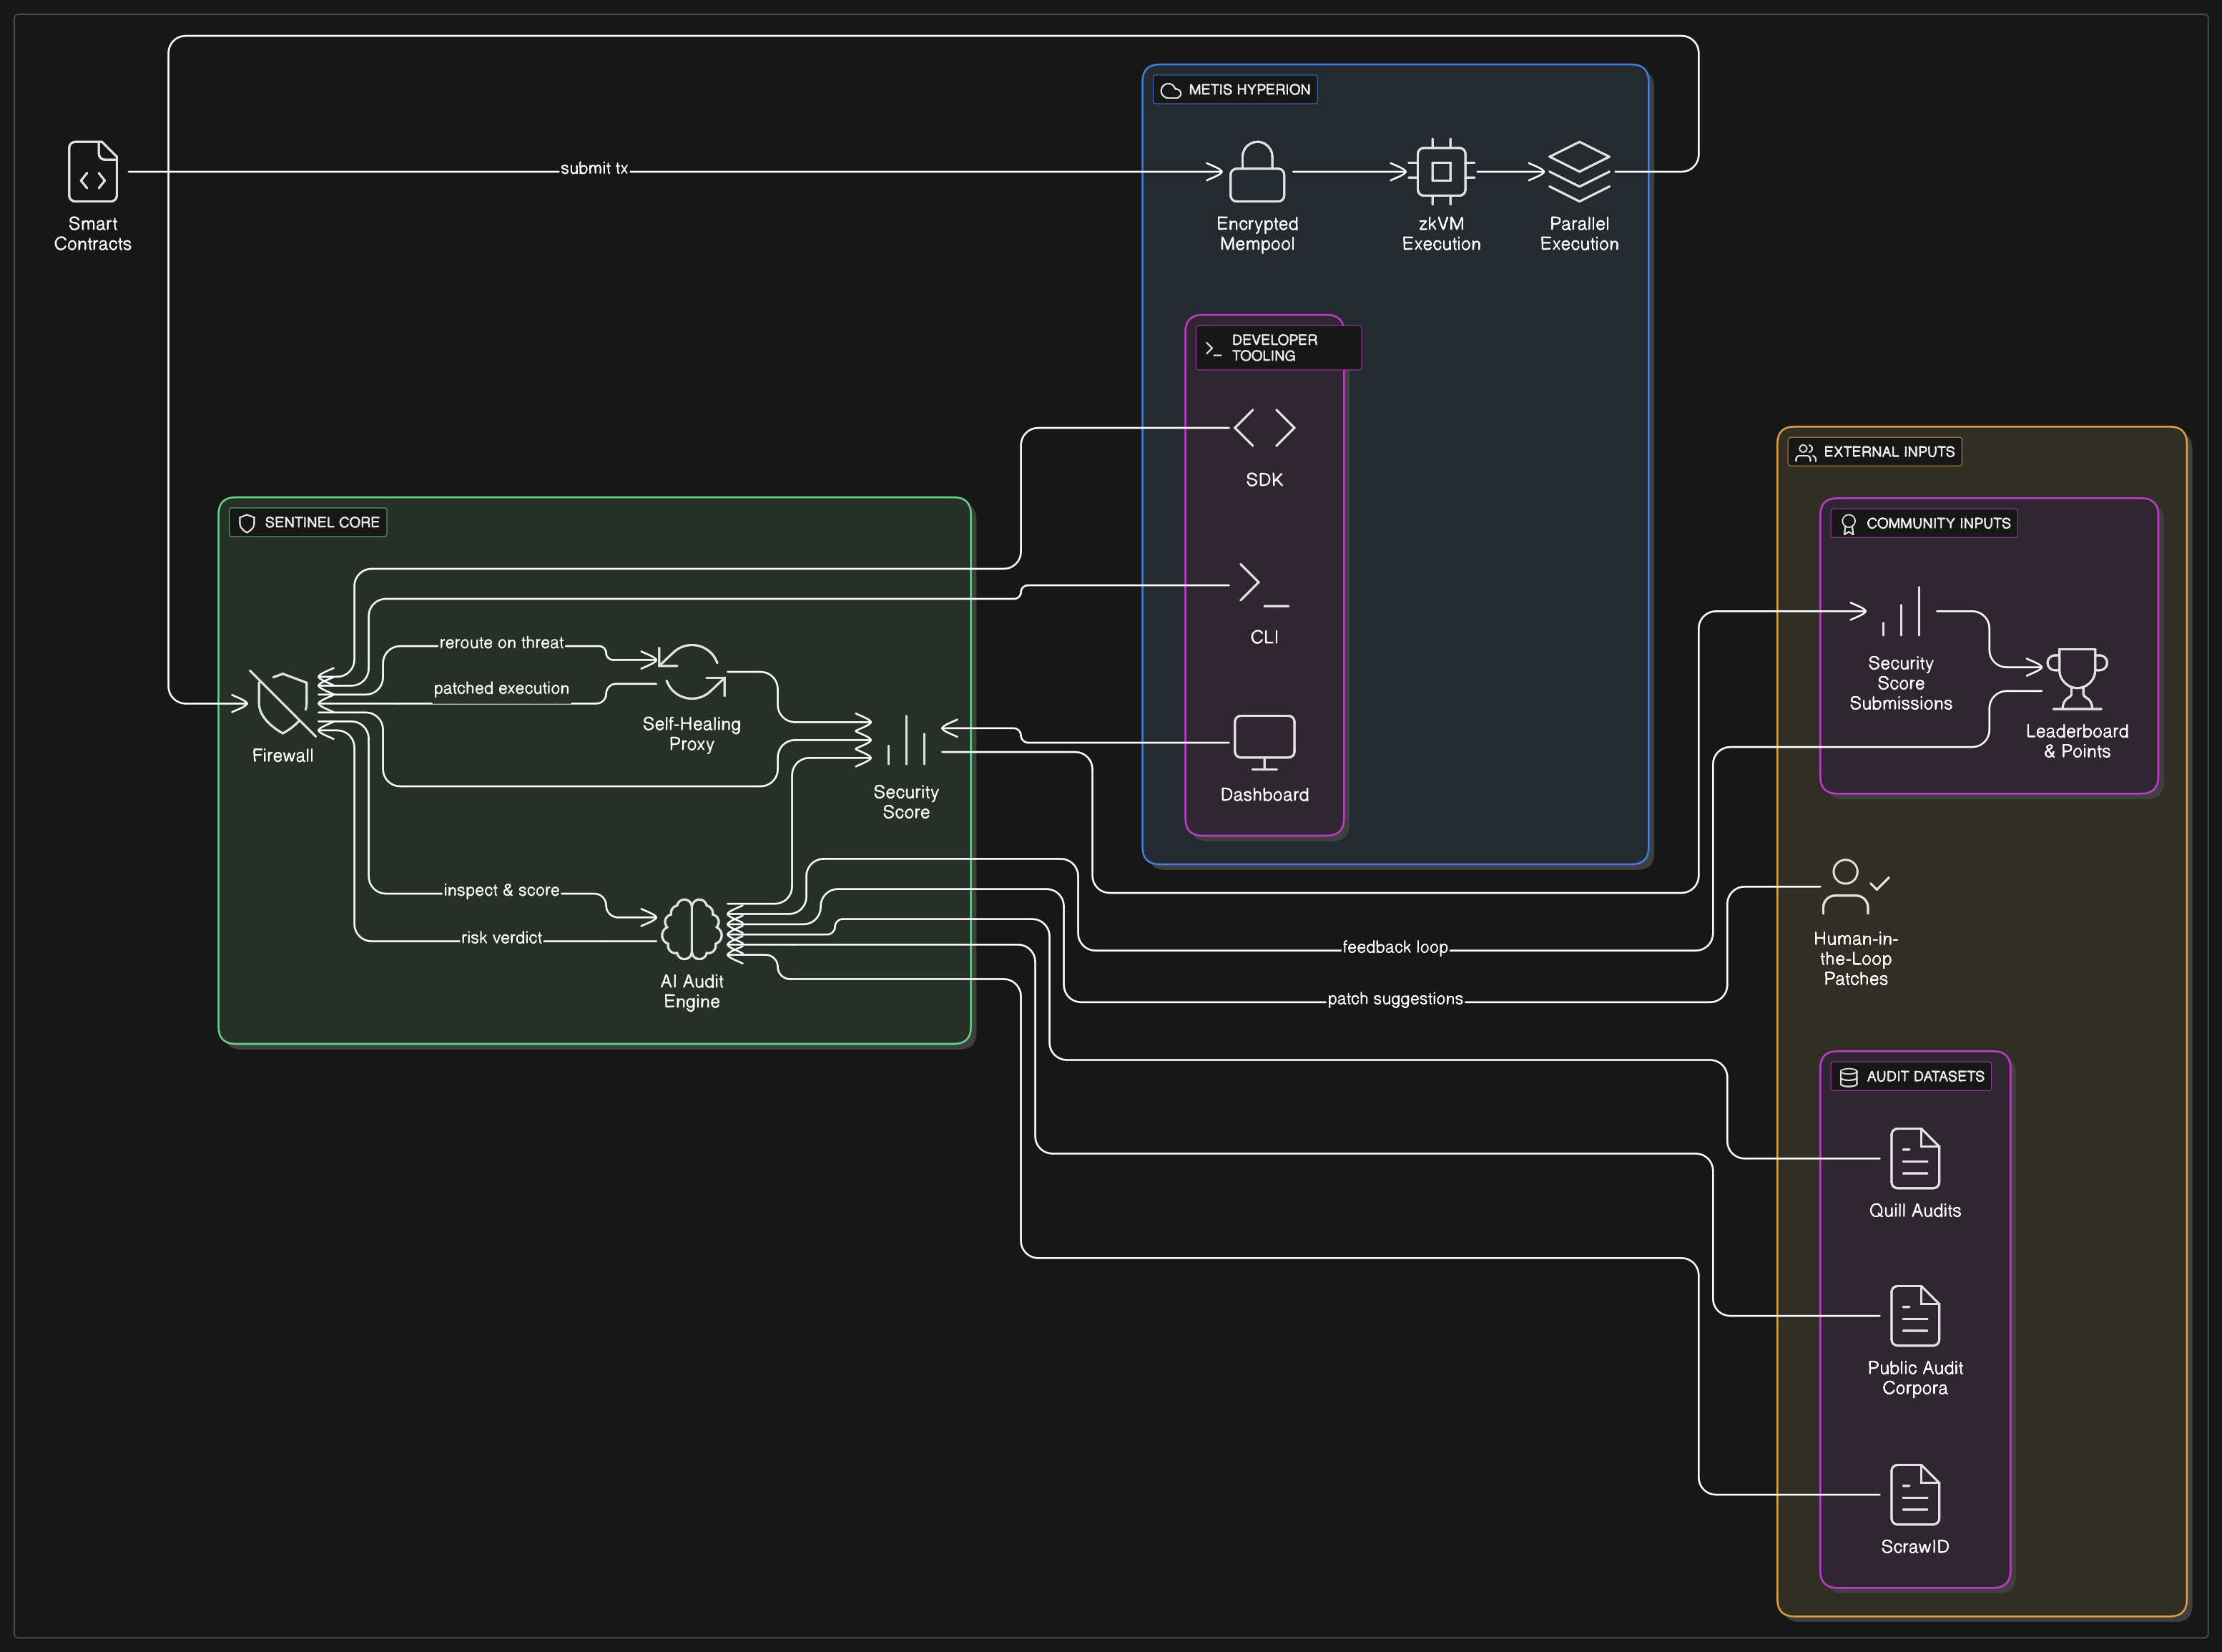The height and width of the screenshot is (1652, 2222).
Task: Select the Smart Contracts file icon
Action: pyautogui.click(x=92, y=171)
